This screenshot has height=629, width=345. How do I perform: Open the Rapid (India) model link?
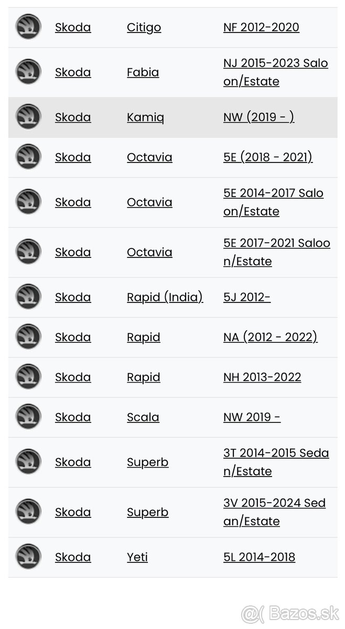(x=165, y=297)
